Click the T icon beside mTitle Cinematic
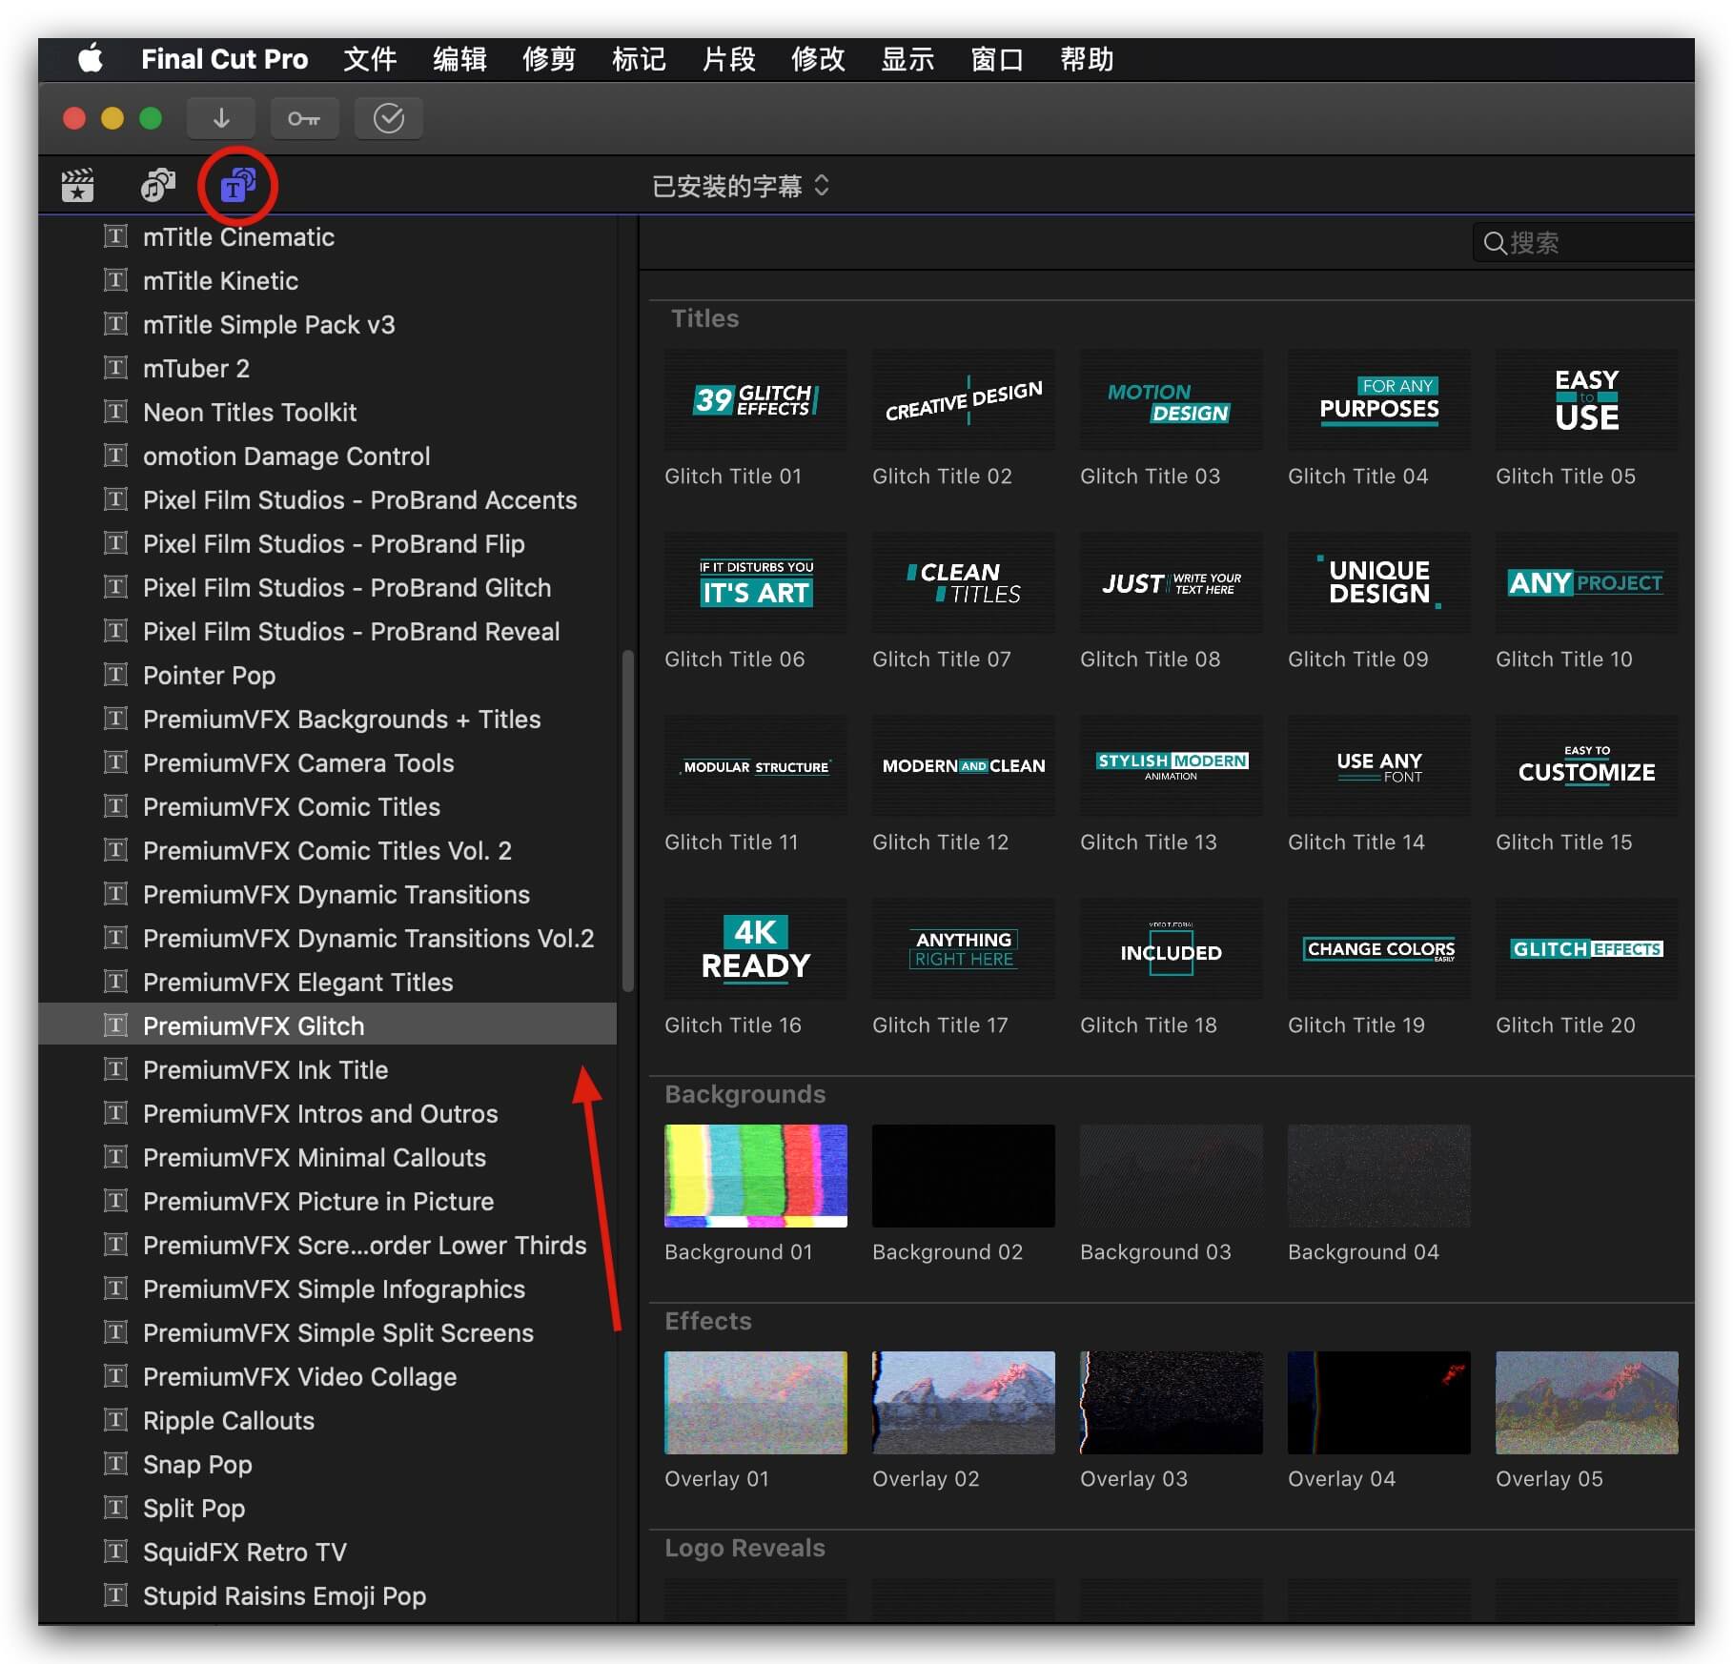This screenshot has height=1664, width=1733. 115,236
